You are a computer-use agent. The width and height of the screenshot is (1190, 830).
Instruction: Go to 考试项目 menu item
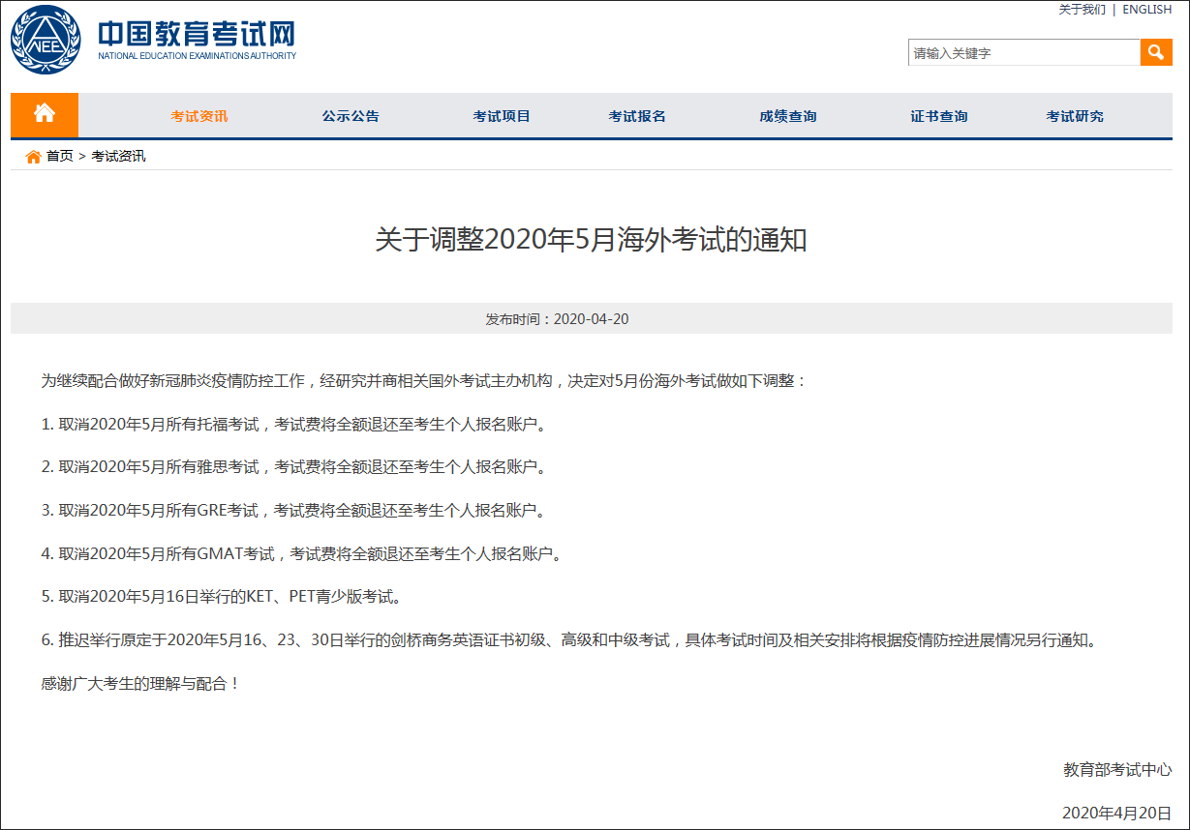(x=502, y=116)
